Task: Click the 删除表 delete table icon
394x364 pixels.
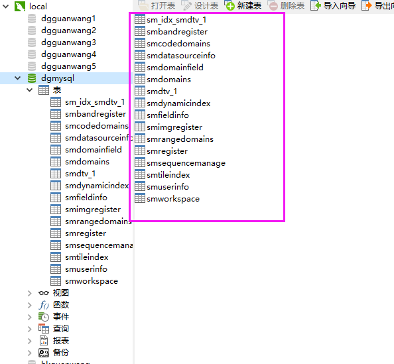Action: pyautogui.click(x=273, y=5)
